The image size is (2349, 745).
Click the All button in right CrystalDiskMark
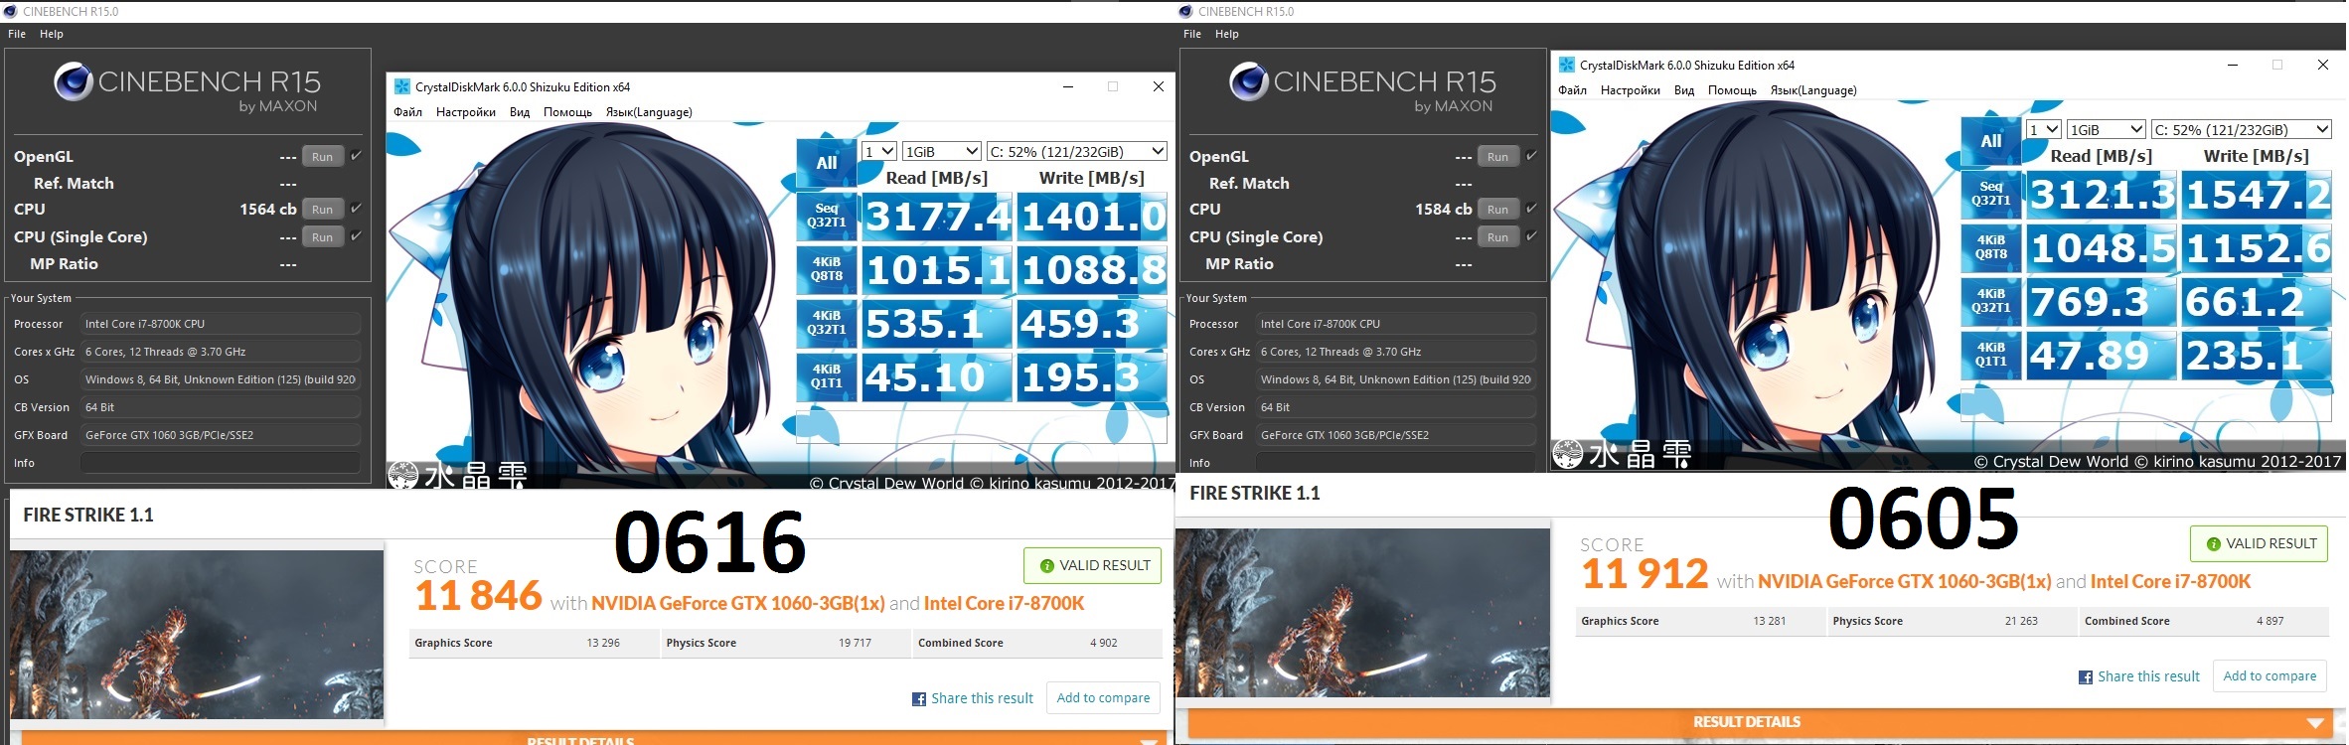click(x=1991, y=142)
